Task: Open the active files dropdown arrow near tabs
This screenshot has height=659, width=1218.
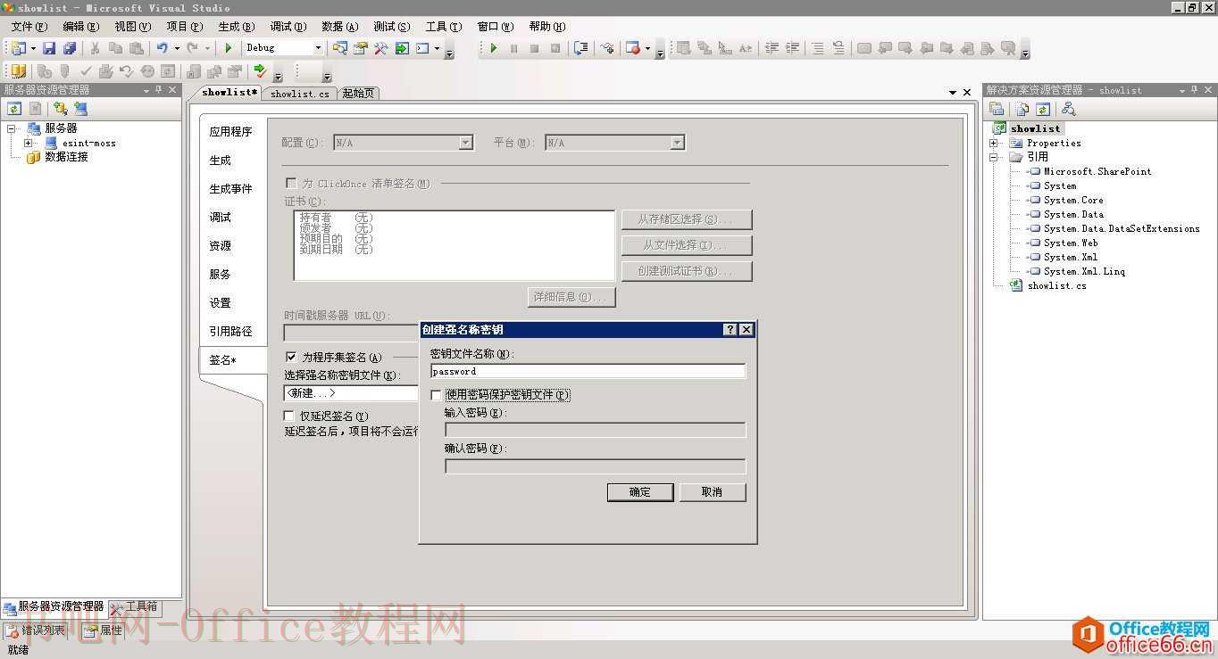Action: [x=953, y=93]
